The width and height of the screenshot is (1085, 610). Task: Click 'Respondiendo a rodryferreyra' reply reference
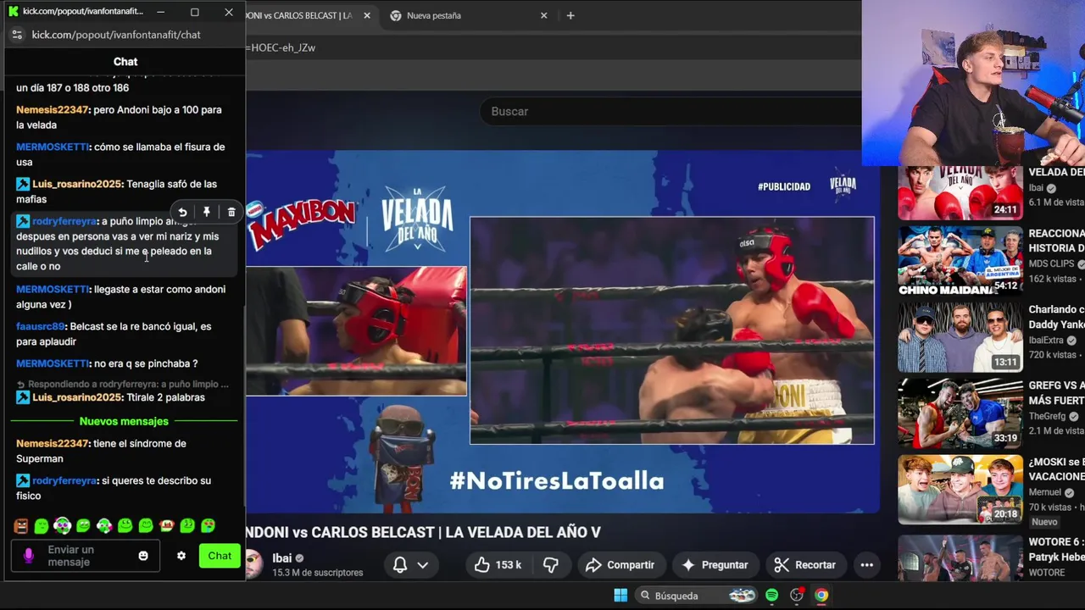[123, 384]
